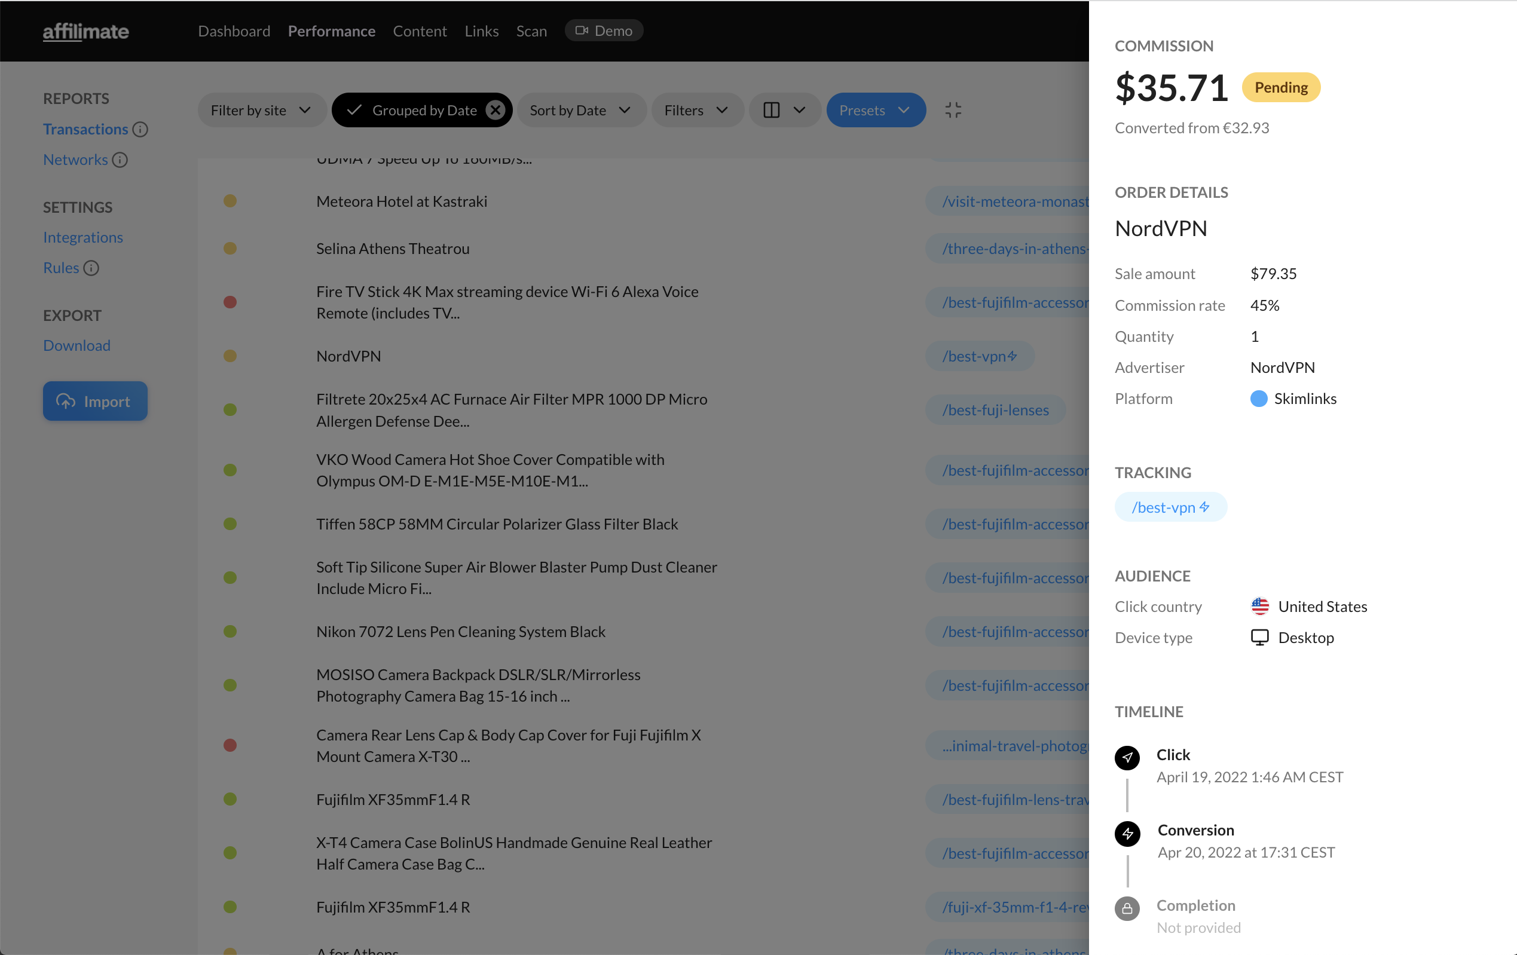The image size is (1517, 955).
Task: Switch to the Content tab
Action: pyautogui.click(x=420, y=31)
